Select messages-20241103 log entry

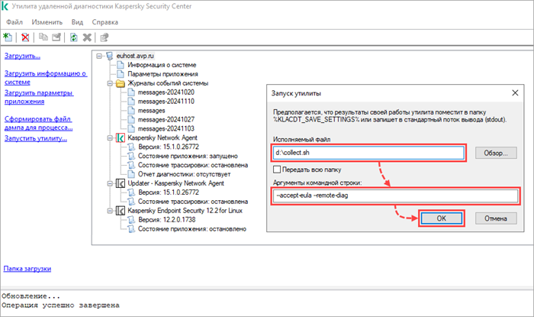pyautogui.click(x=166, y=129)
